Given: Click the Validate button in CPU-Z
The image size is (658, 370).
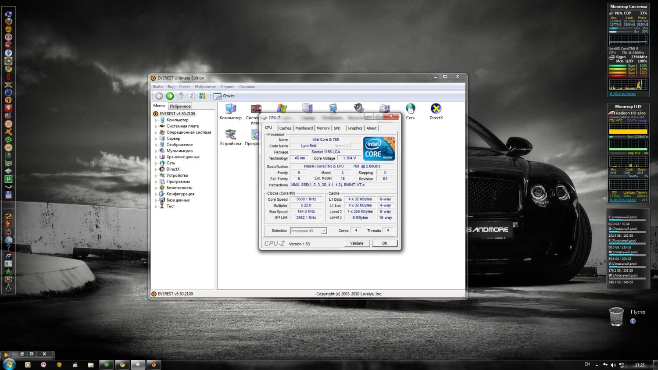Looking at the screenshot, I should [357, 243].
